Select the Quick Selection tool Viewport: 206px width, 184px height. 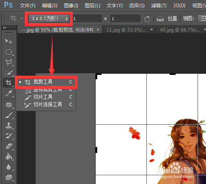9,72
